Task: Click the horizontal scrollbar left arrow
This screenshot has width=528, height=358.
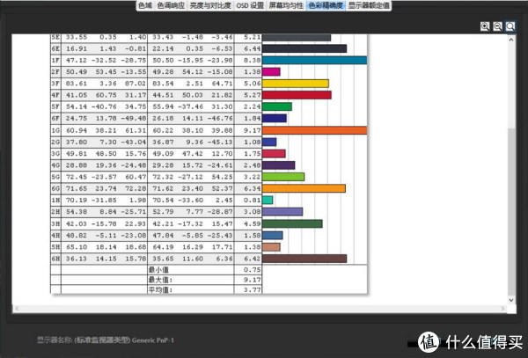Action: point(18,308)
